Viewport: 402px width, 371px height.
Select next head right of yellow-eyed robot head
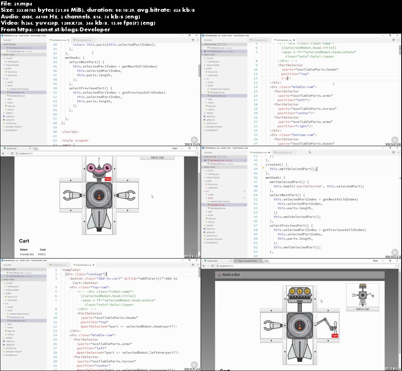pyautogui.click(x=315, y=299)
